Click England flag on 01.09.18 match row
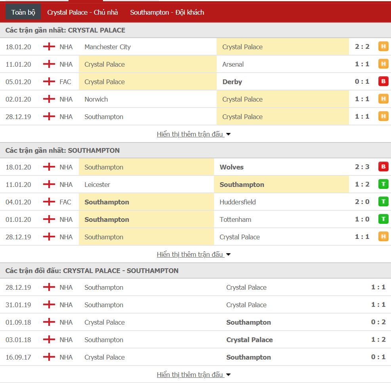391x383 pixels. pos(49,322)
